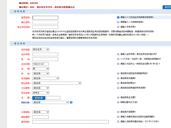Click the blue question mark help icon
The width and height of the screenshot is (171, 128).
pyautogui.click(x=71, y=102)
